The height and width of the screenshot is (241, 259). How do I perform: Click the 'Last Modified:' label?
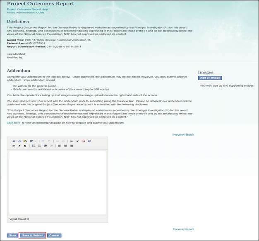pos(16,54)
